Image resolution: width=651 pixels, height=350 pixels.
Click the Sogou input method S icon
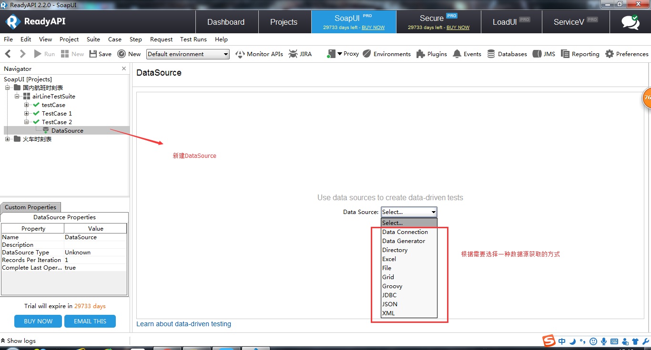point(549,340)
